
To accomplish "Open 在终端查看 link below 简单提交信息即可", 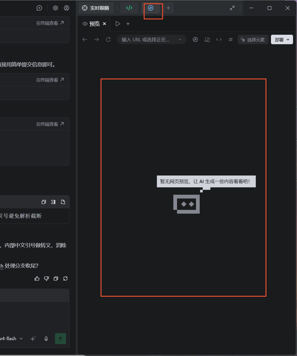I will (50, 80).
